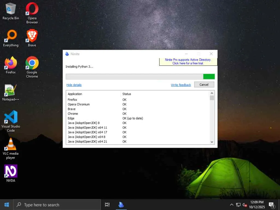This screenshot has width=280, height=210.
Task: Select the Chrome row in details list
Action: 138,113
